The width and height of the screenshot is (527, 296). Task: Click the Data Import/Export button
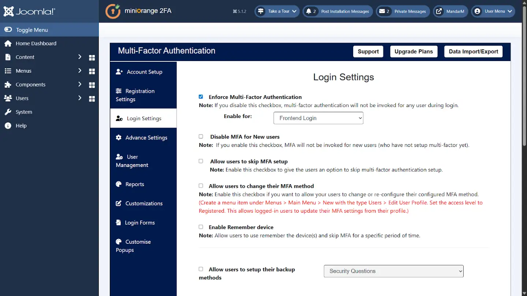pyautogui.click(x=474, y=52)
